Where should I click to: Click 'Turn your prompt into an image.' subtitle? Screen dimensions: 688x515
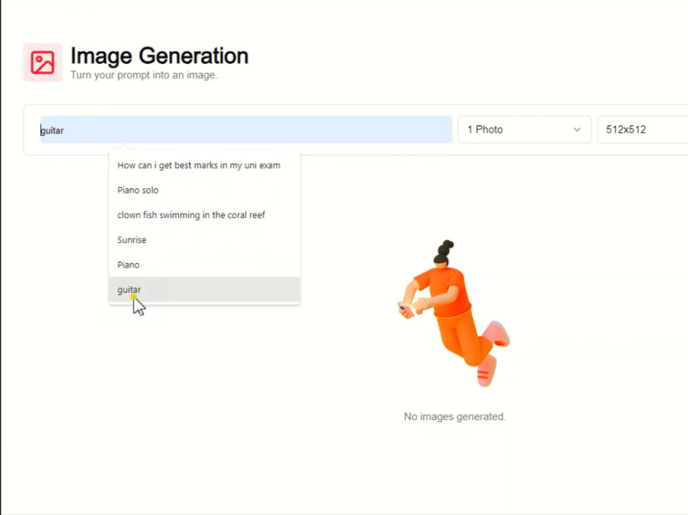tap(144, 75)
